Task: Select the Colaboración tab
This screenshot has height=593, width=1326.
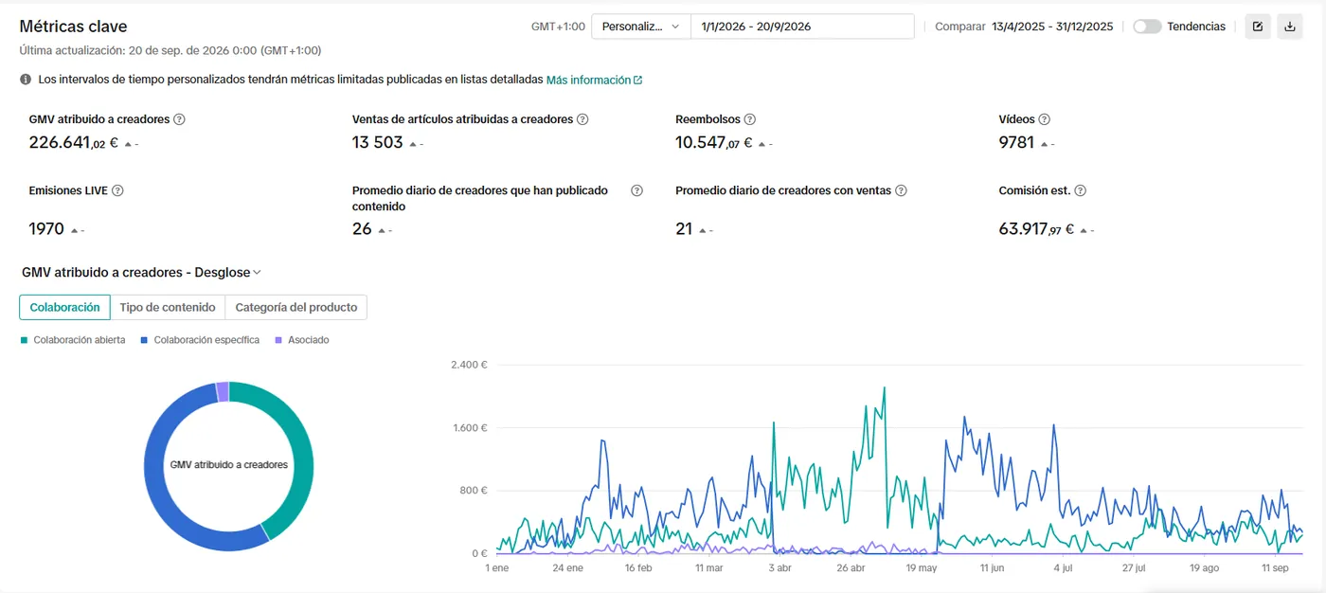Action: (x=64, y=307)
